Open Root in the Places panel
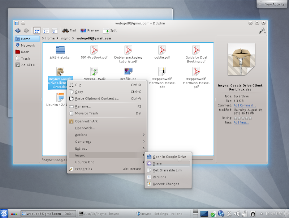The image size is (289, 218). (27, 52)
